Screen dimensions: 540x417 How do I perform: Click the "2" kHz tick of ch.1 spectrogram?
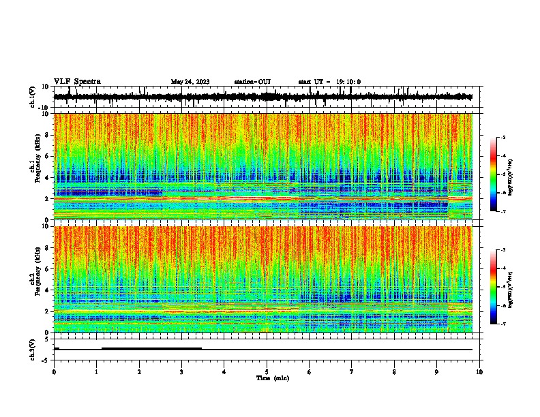(x=47, y=199)
